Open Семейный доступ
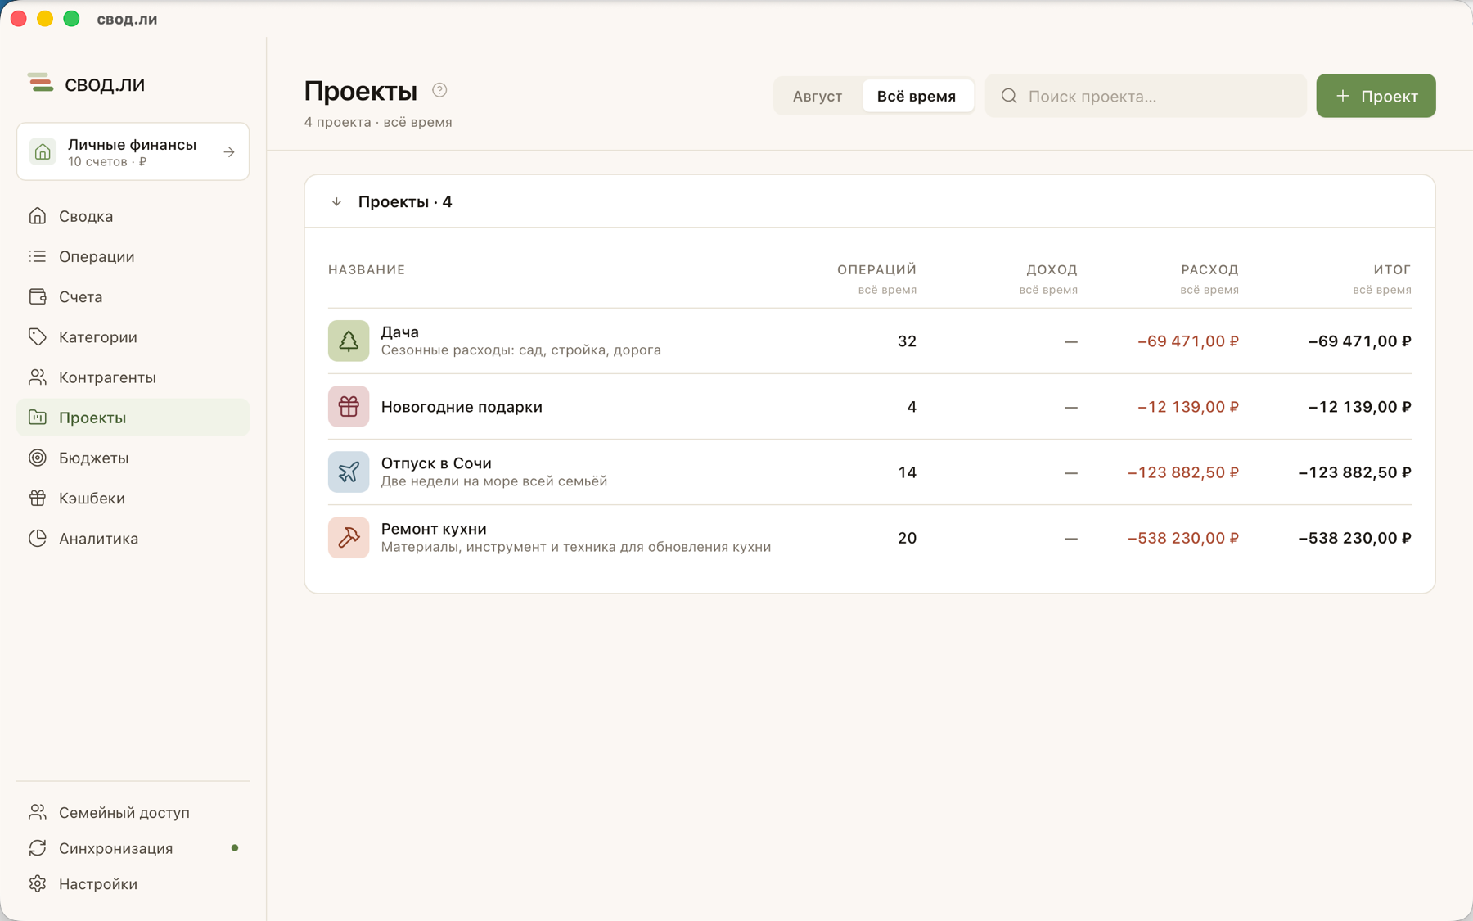 pos(133,812)
